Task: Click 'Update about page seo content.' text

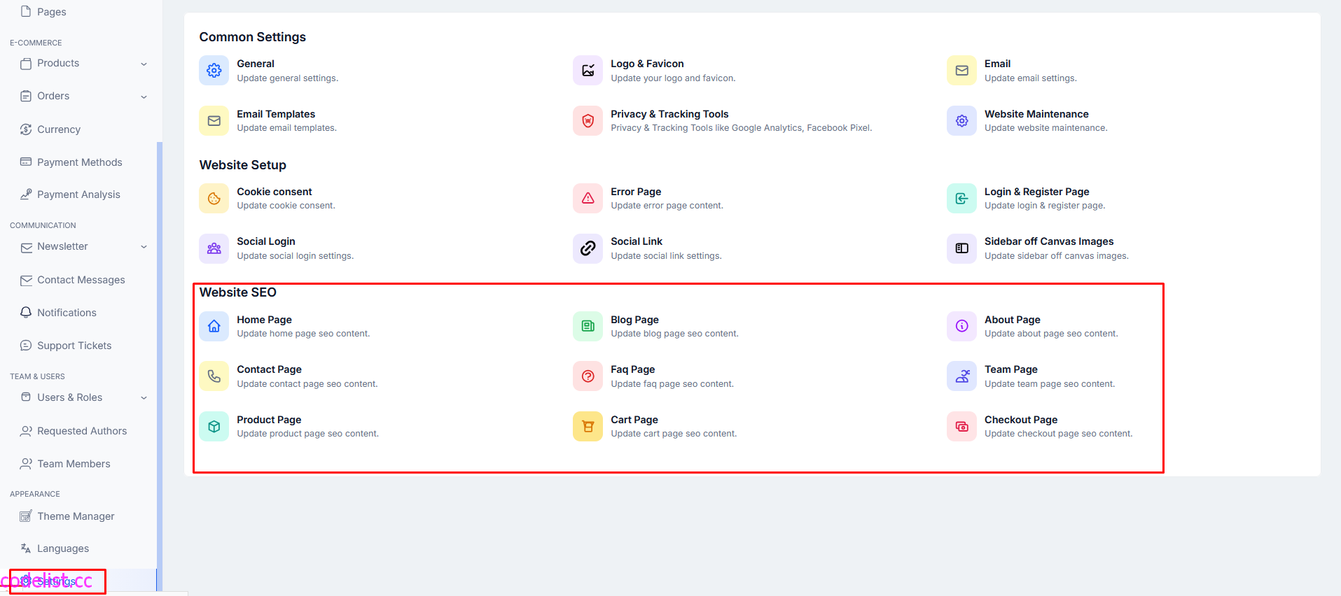Action: [x=1051, y=334]
